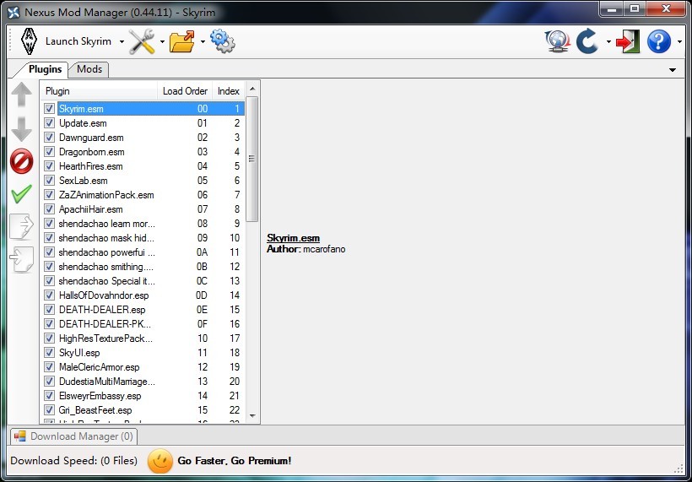
Task: Click the Launch Skyrim button
Action: (x=68, y=41)
